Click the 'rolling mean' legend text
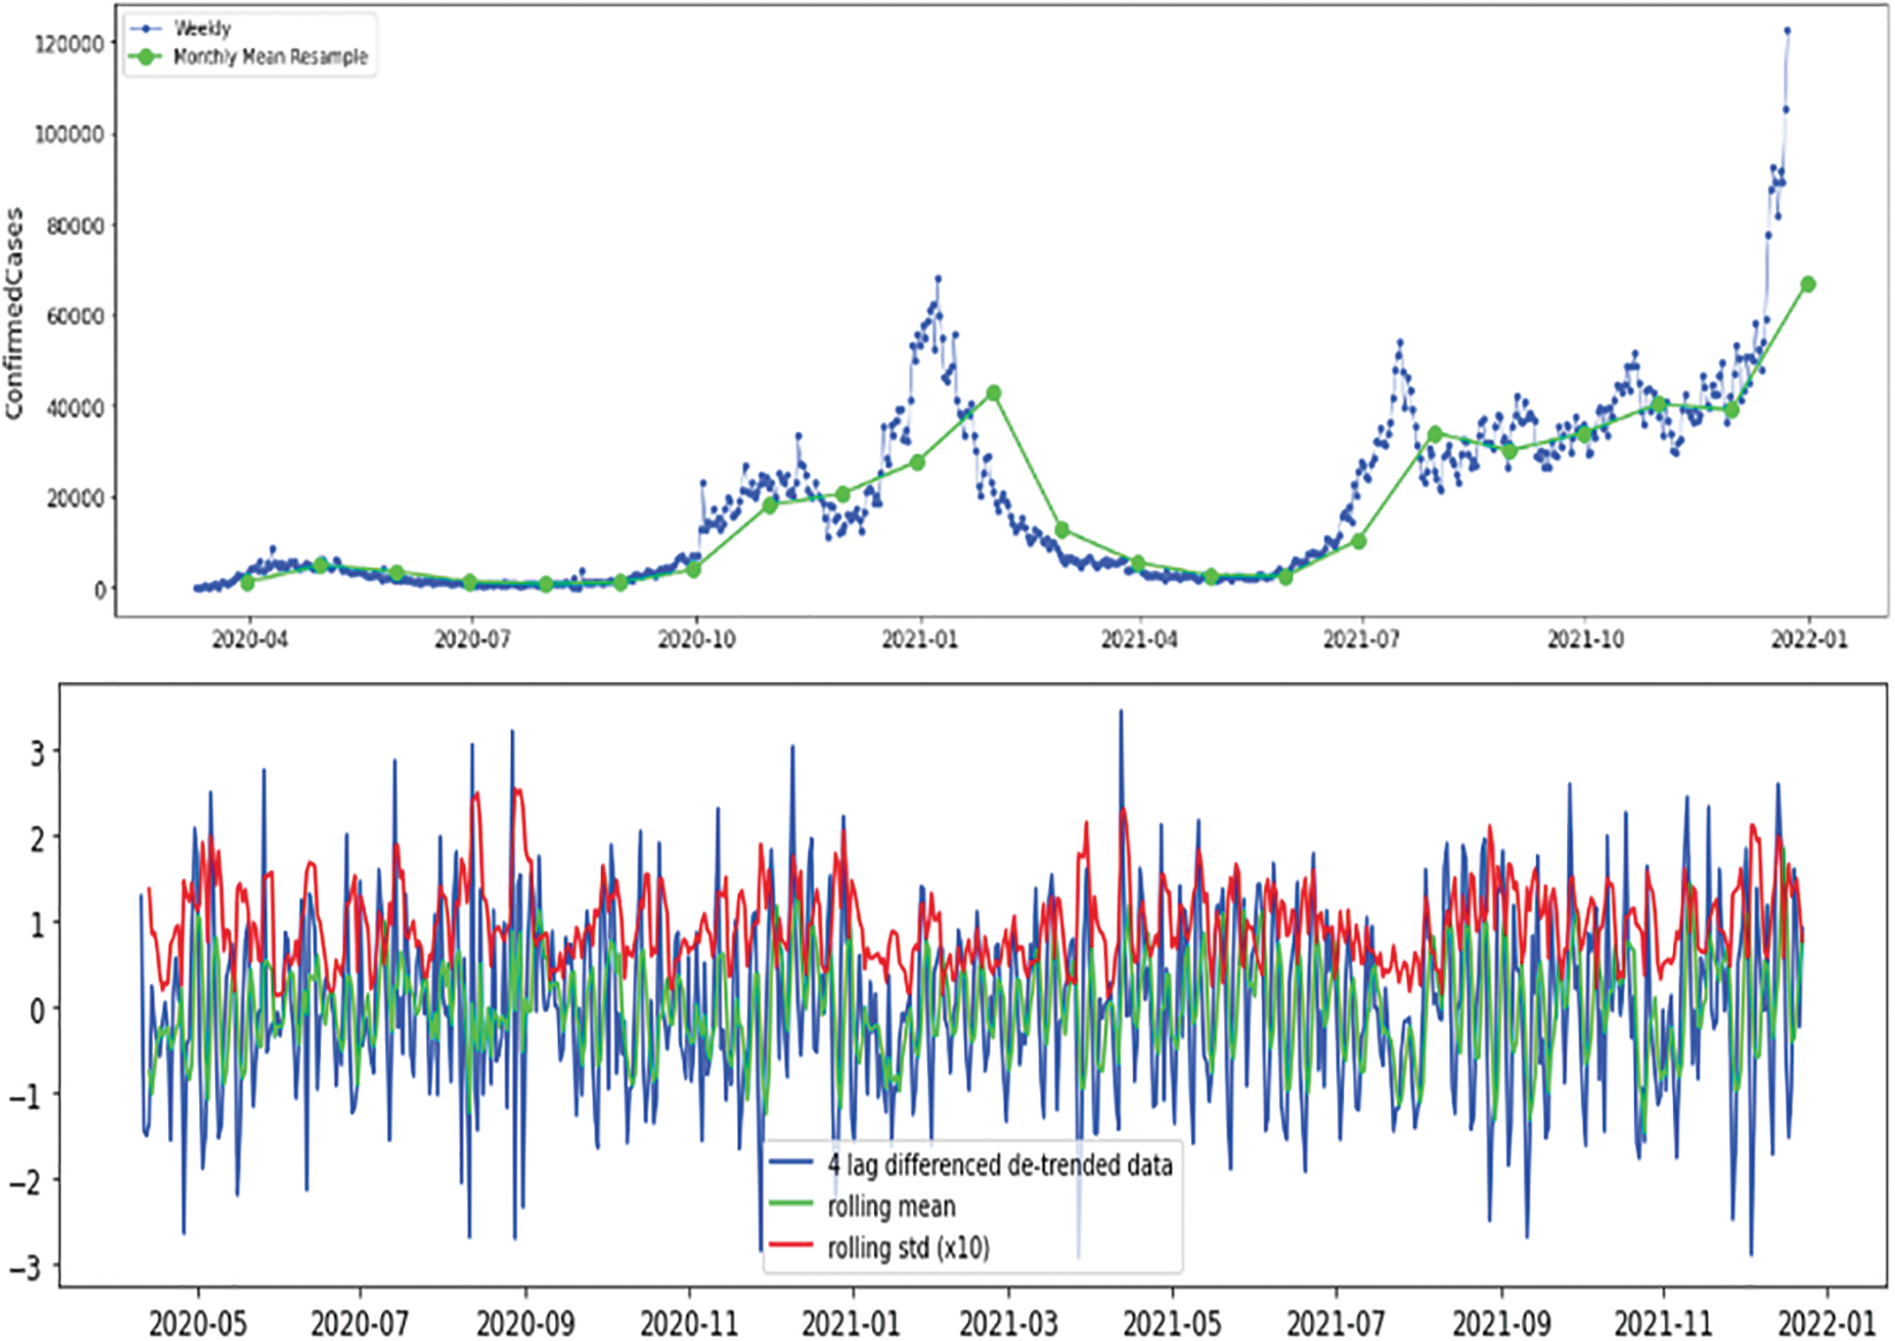Viewport: 1895px width, 1341px height. [891, 1207]
